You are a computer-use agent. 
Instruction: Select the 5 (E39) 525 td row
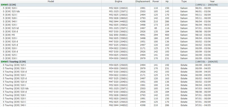point(114,28)
